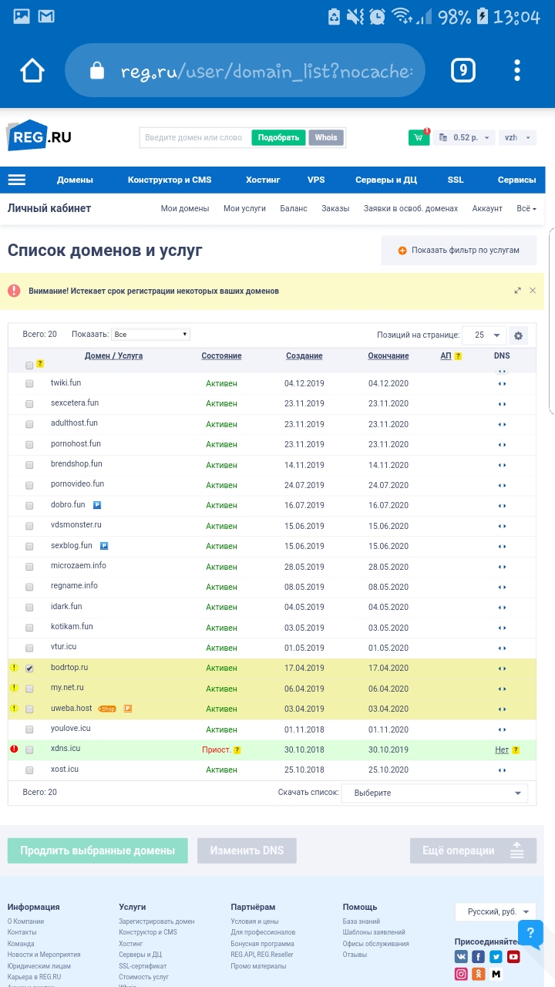Uncheck the bodrtop.ru domain checkbox
Viewport: 555px width, 987px height.
tap(29, 669)
